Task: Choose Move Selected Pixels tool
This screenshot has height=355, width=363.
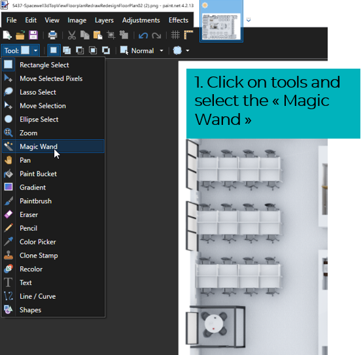Action: pyautogui.click(x=53, y=78)
